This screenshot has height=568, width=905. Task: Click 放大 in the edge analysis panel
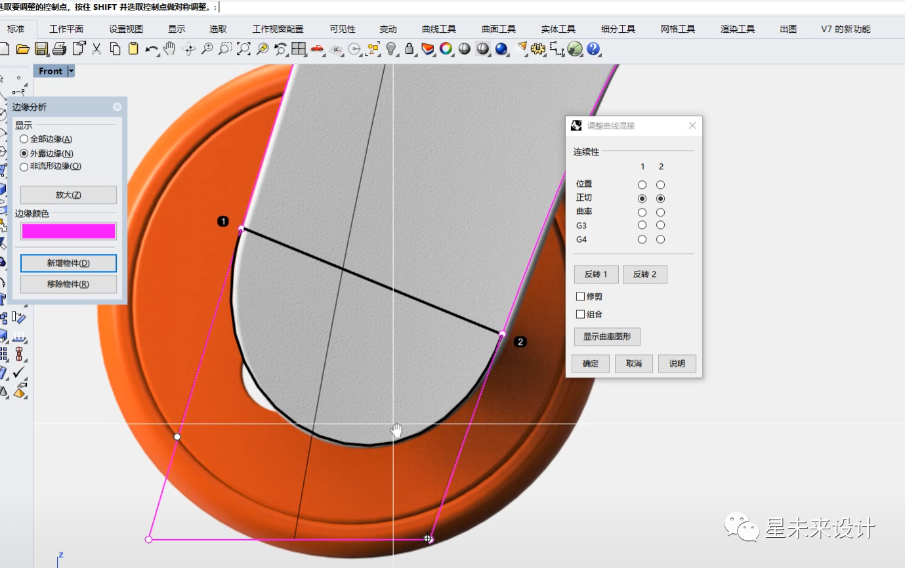tap(68, 195)
